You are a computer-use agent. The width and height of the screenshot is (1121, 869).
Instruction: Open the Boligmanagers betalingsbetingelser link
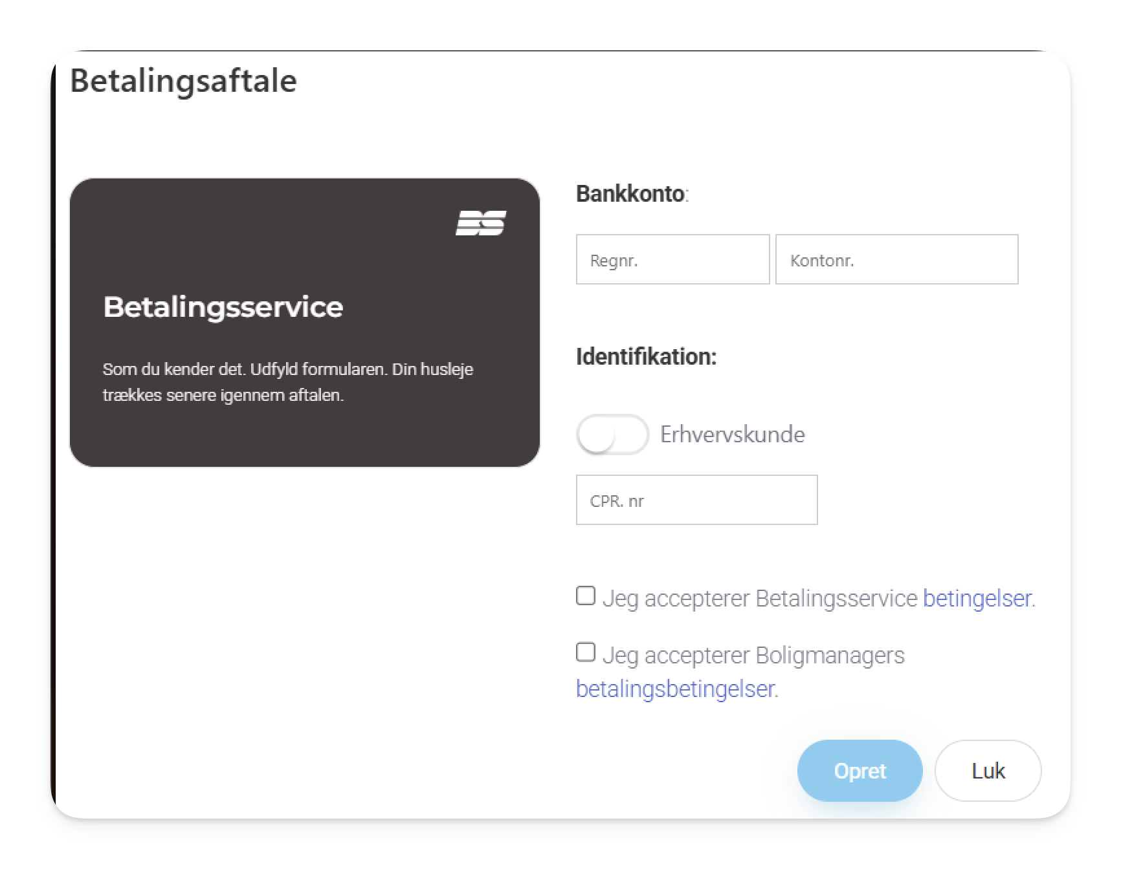(675, 689)
